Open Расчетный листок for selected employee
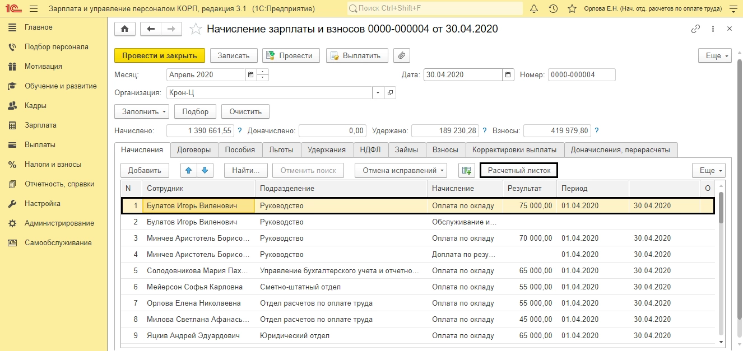The height and width of the screenshot is (351, 743). point(519,170)
